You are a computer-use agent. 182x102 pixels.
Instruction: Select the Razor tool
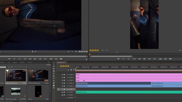[x=54, y=76]
